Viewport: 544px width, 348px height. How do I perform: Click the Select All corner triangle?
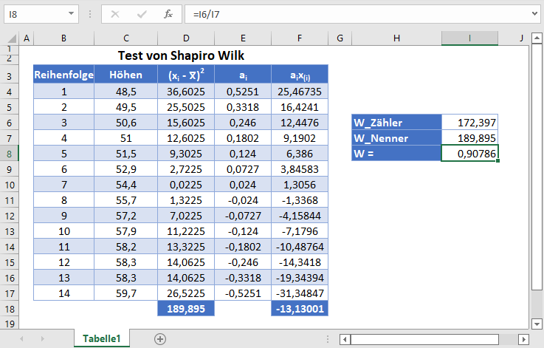click(x=12, y=38)
